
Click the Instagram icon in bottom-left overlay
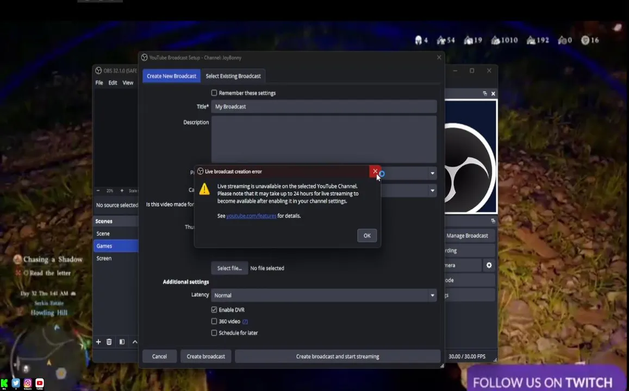click(28, 383)
